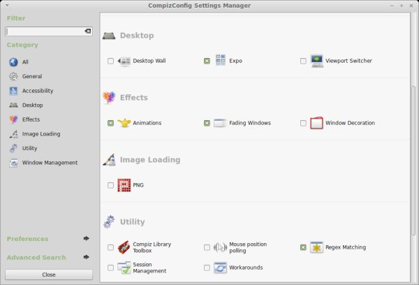Disable the Expo checkbox
The image size is (419, 285).
point(207,61)
